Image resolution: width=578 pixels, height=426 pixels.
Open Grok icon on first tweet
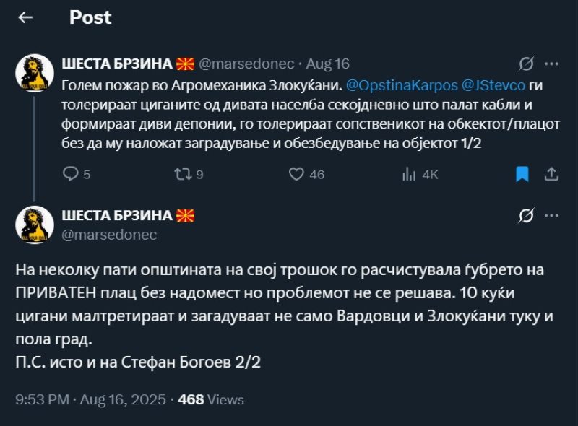pos(527,64)
